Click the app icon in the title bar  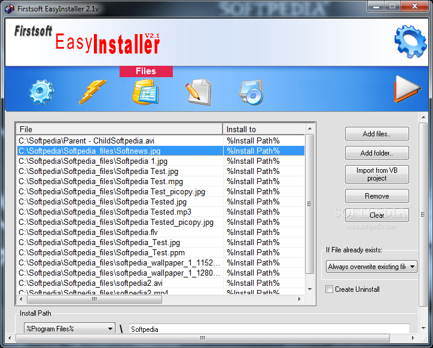tap(10, 9)
